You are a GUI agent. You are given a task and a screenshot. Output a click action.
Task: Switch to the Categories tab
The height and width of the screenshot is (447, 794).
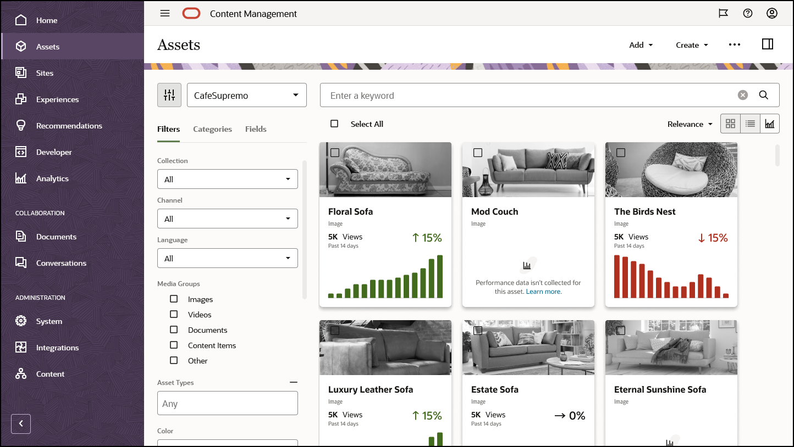tap(212, 129)
